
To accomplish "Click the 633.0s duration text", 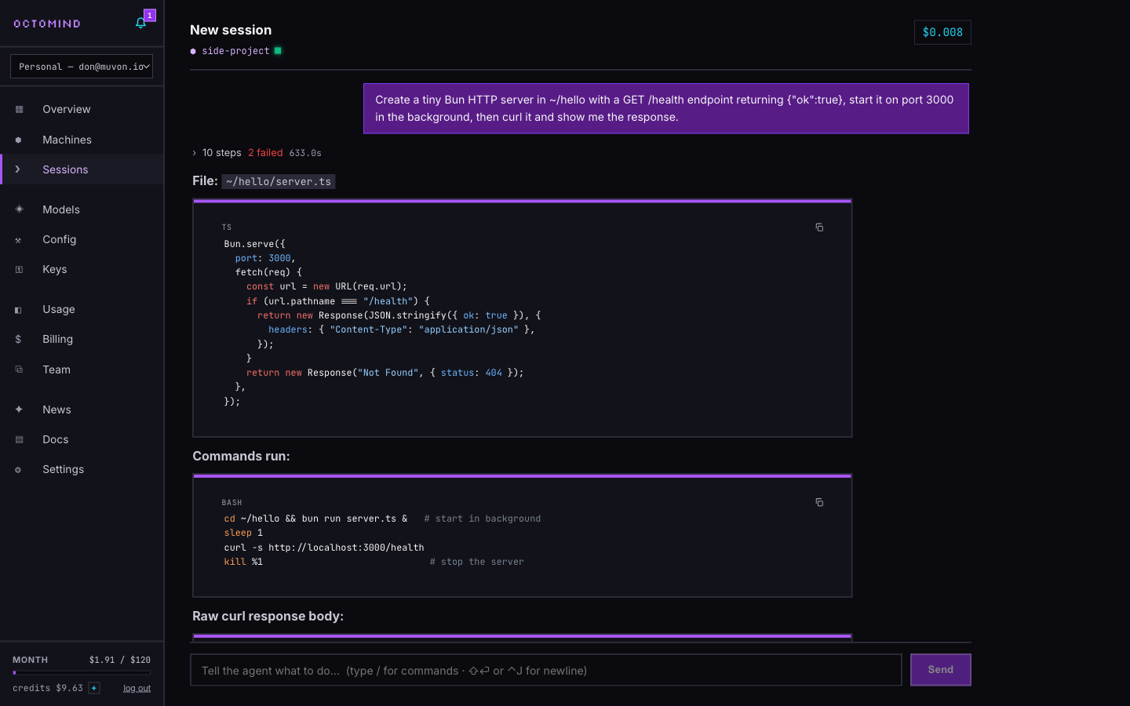I will pyautogui.click(x=305, y=153).
